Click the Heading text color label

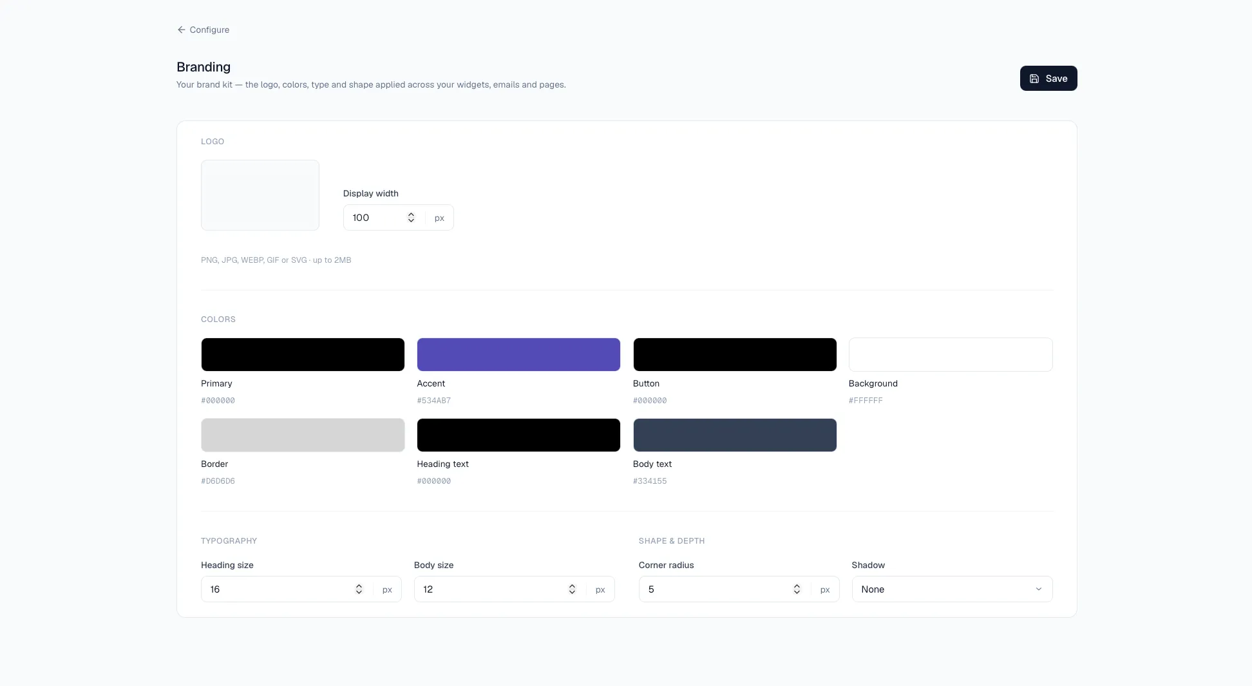(442, 464)
